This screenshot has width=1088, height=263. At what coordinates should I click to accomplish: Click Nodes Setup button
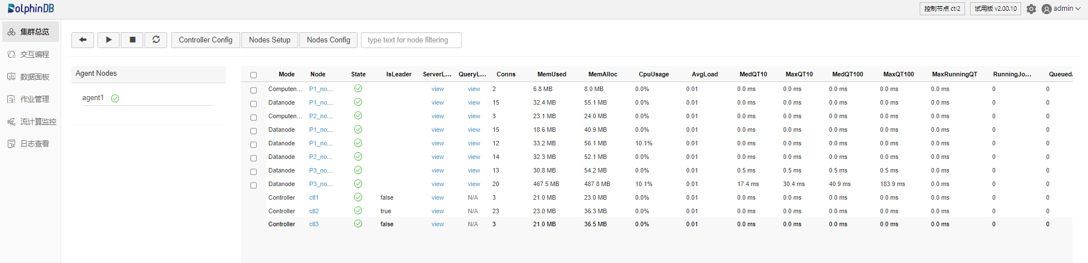269,40
